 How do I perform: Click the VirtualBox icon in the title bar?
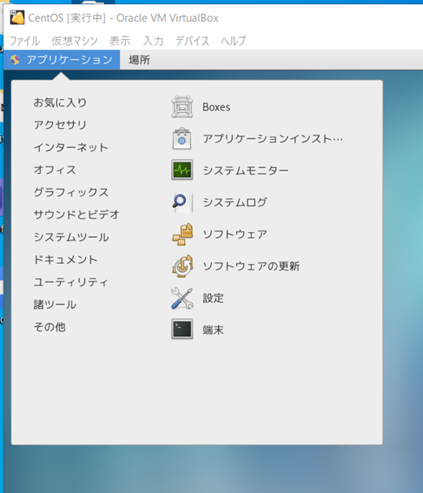[17, 18]
